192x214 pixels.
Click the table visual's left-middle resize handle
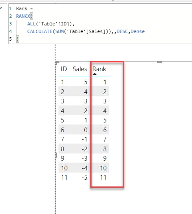pyautogui.click(x=56, y=155)
